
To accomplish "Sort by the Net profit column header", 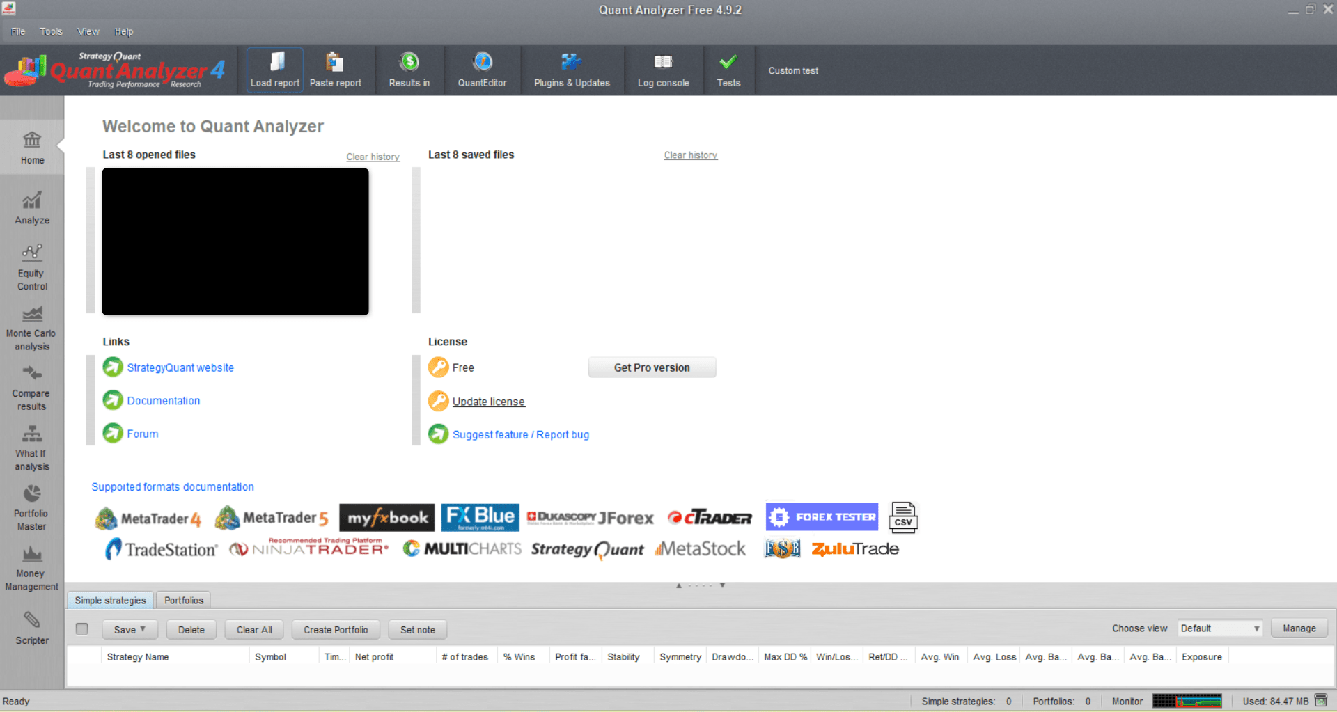I will tap(374, 657).
